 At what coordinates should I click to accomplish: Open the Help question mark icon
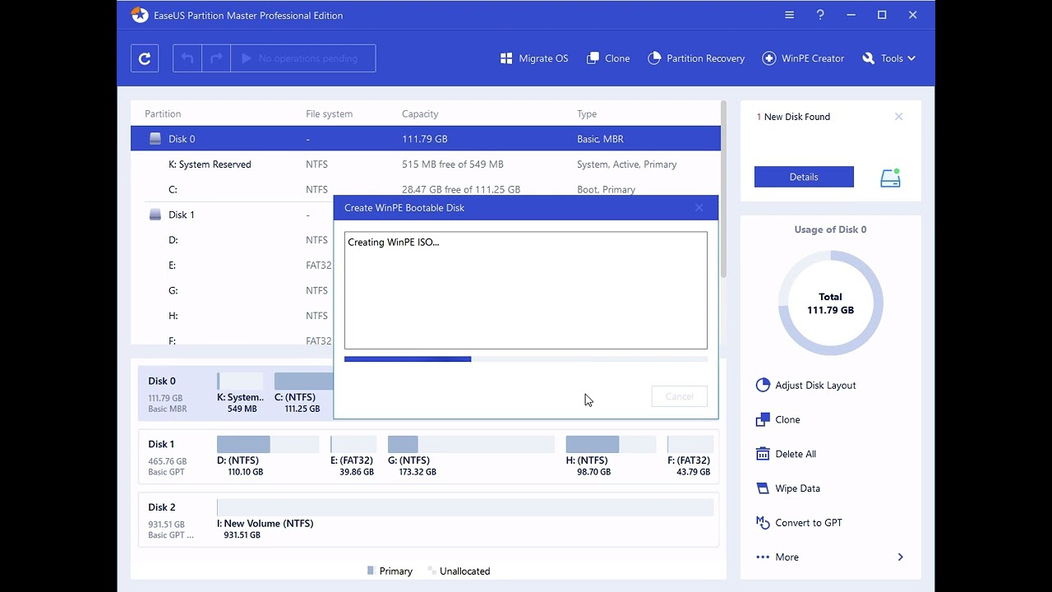tap(820, 15)
